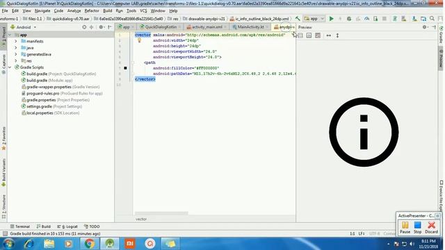This screenshot has width=445, height=250.
Task: Pause the ActivePresenter recording
Action: click(x=405, y=228)
